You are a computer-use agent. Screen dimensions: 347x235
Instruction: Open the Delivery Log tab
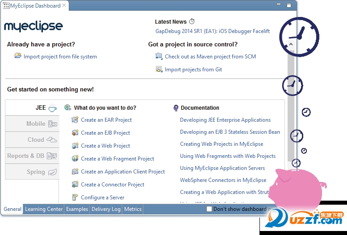point(106,209)
